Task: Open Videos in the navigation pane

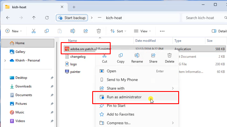Action: coord(20,121)
